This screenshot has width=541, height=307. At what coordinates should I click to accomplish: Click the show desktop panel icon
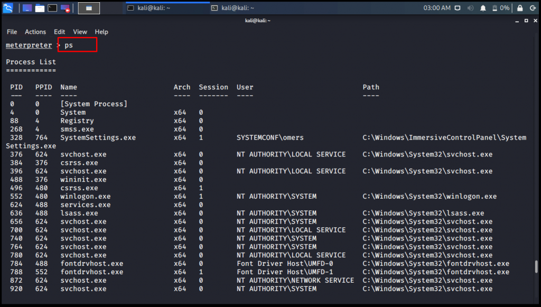27,8
